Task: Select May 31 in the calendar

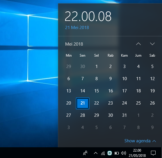Action: (x=124, y=115)
